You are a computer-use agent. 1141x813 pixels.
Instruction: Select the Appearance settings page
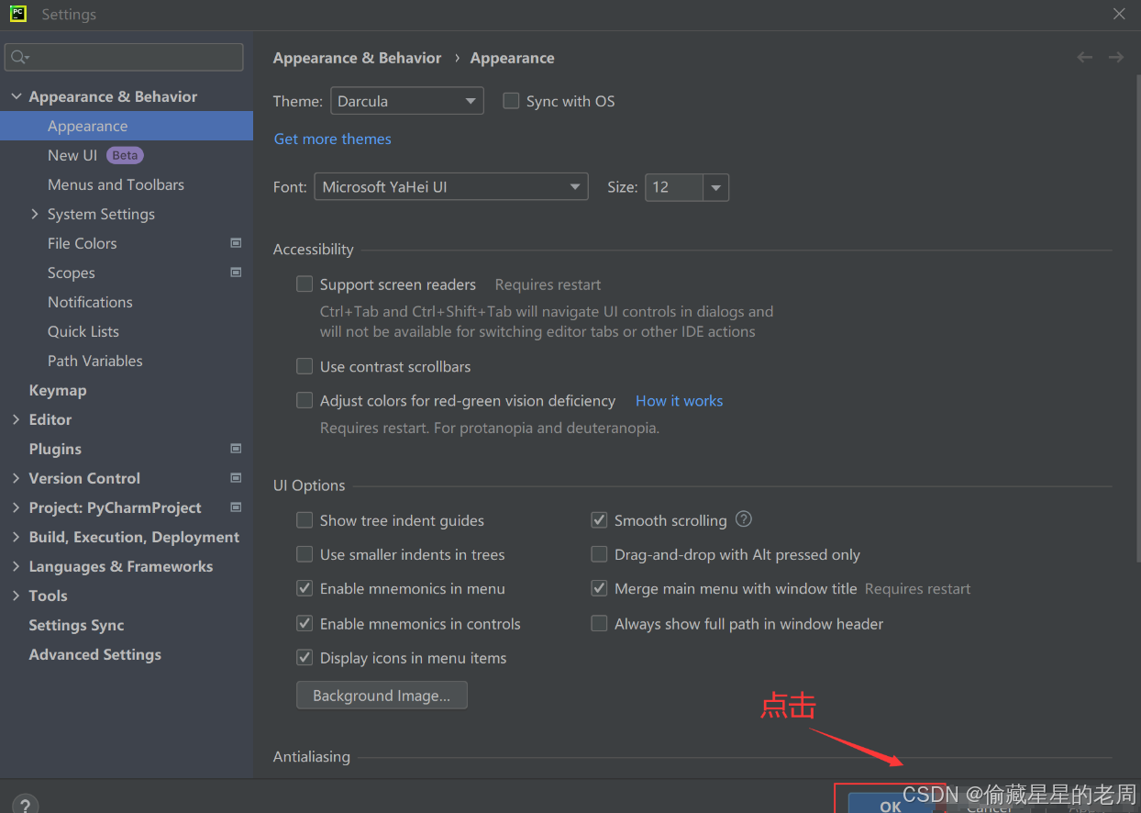point(127,126)
